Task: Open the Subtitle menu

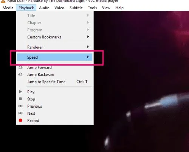Action: tap(76, 8)
